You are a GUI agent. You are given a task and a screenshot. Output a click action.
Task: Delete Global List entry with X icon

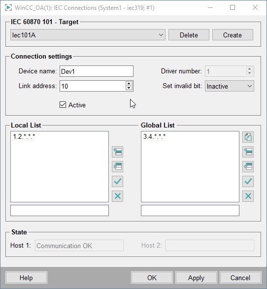click(x=248, y=196)
